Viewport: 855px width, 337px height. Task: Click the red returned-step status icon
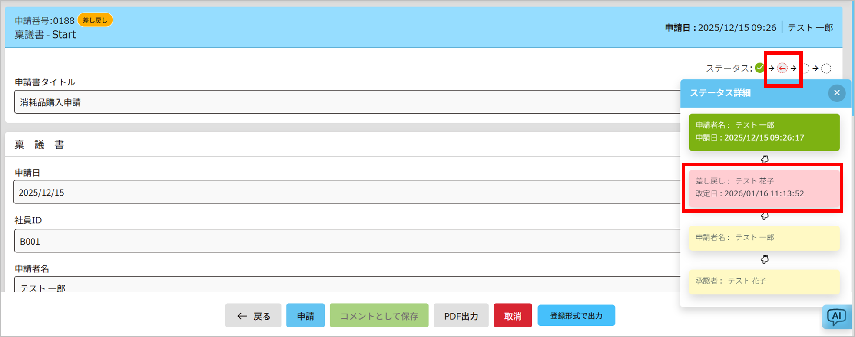[x=782, y=68]
